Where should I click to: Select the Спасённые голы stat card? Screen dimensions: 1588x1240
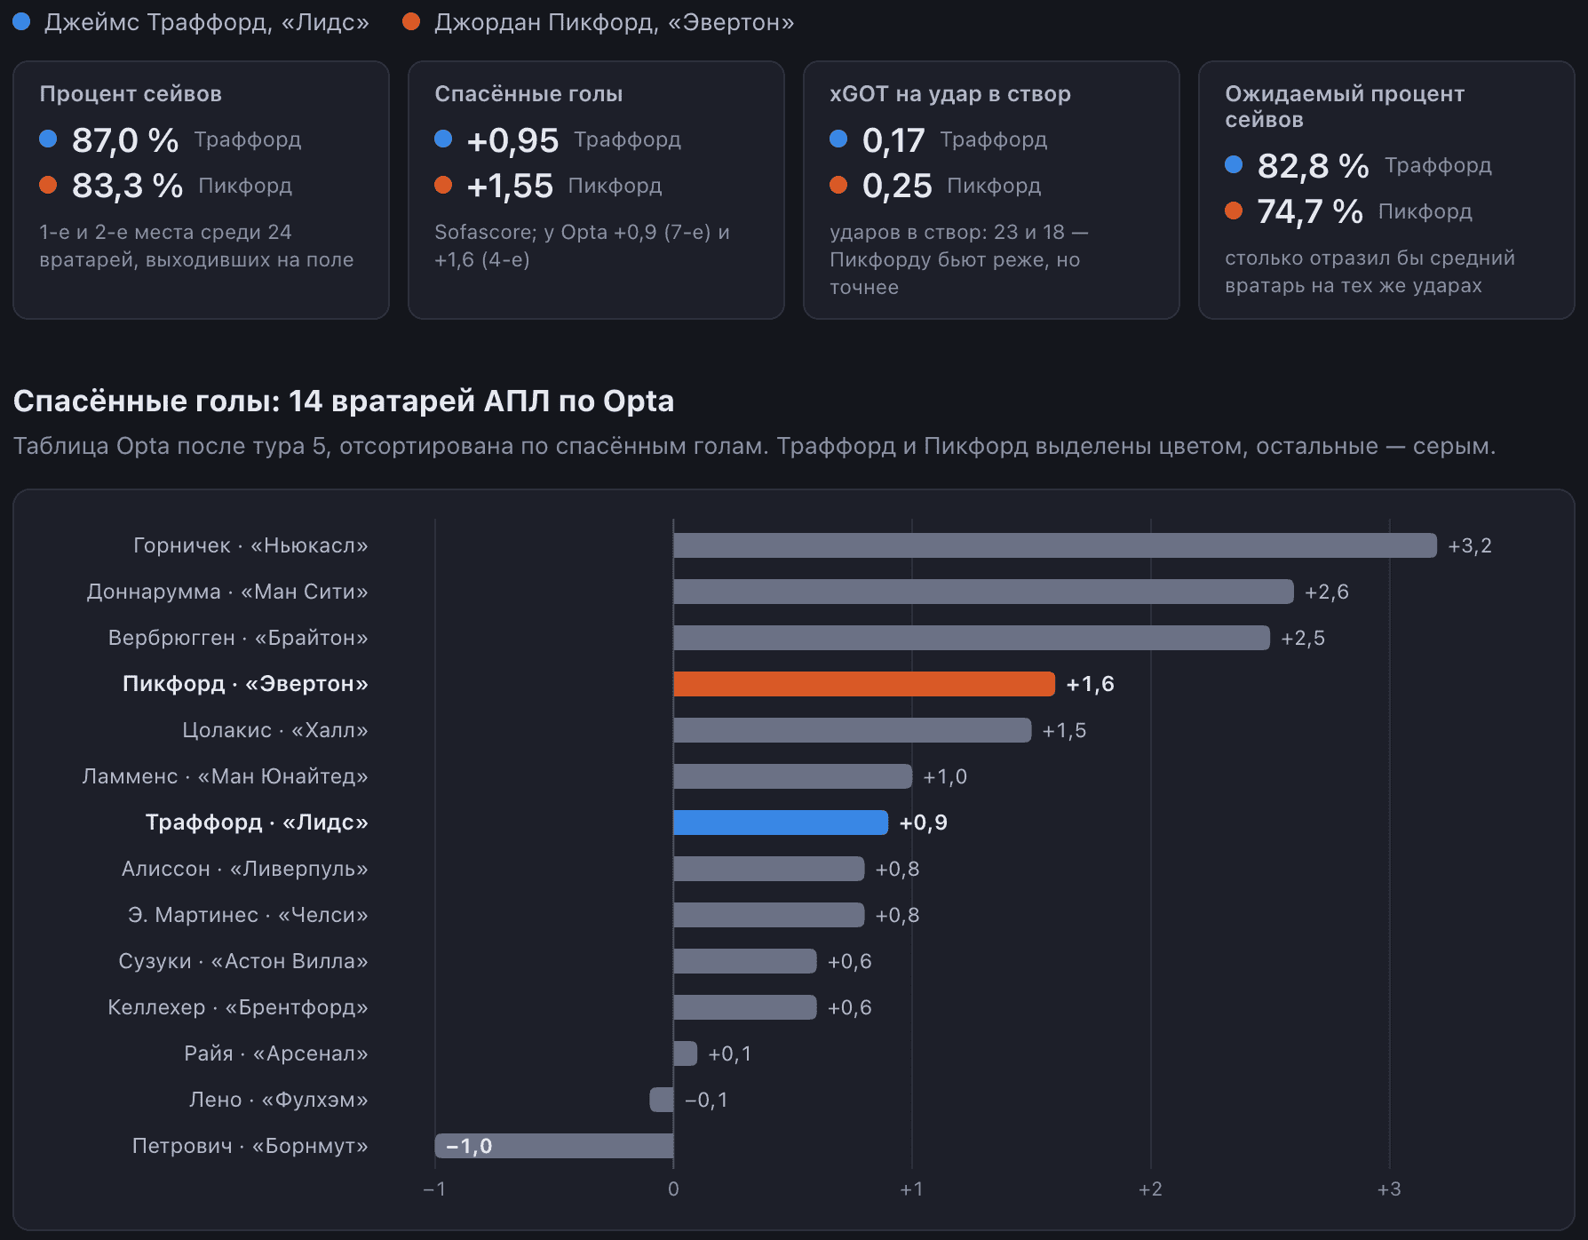click(x=596, y=189)
